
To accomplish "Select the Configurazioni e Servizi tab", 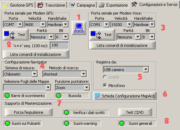I will 154,5.
